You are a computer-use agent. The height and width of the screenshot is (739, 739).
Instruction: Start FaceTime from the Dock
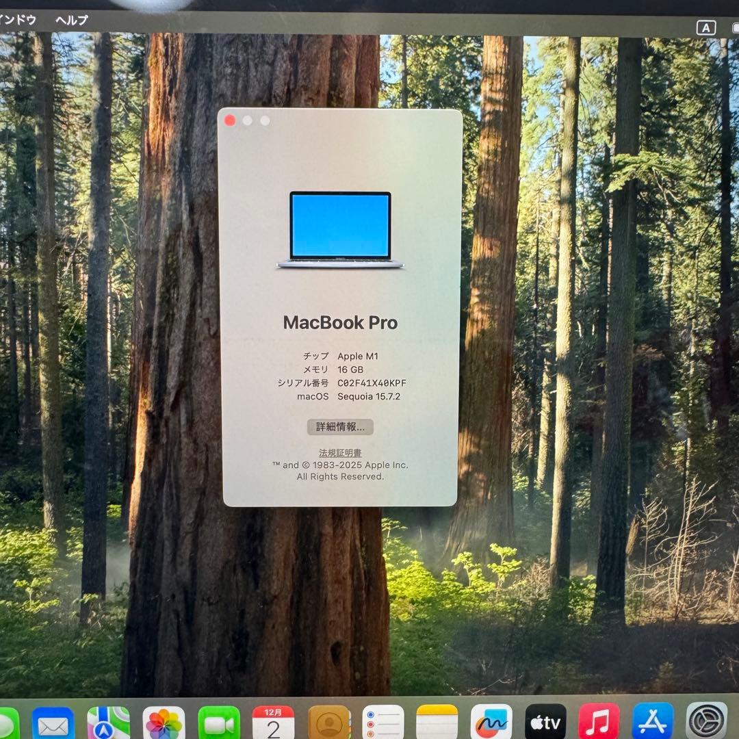pos(219,723)
